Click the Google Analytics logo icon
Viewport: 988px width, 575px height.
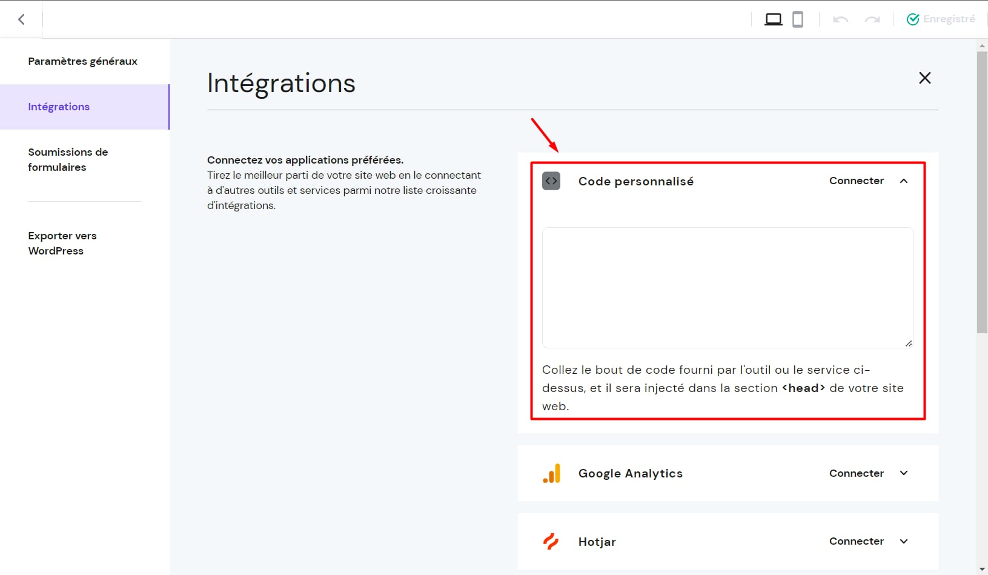point(551,474)
